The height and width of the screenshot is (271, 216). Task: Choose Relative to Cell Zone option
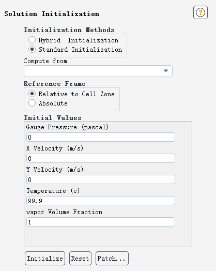pyautogui.click(x=32, y=94)
